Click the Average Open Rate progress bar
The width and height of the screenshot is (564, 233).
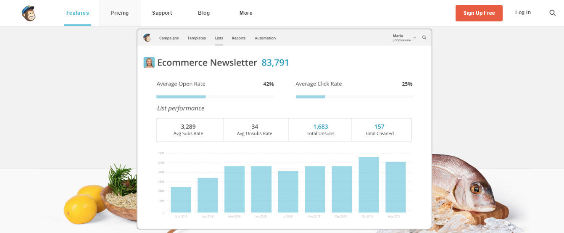click(215, 97)
